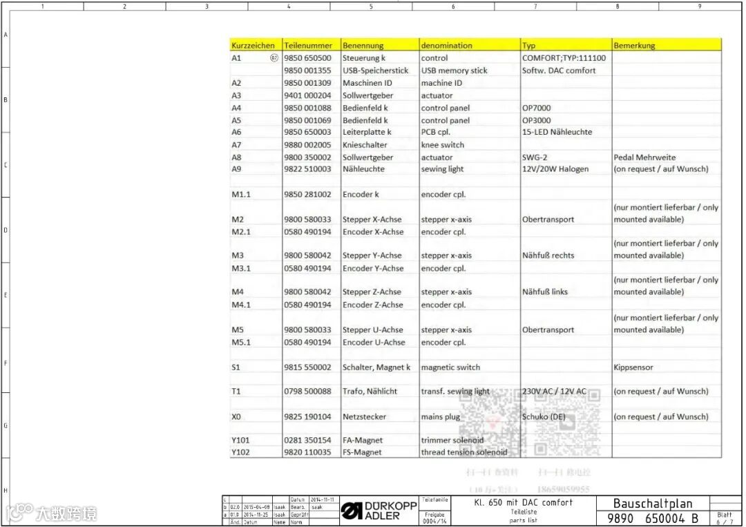Click the OP7000 type cell
Screen dimensions: 746x527
(x=536, y=108)
